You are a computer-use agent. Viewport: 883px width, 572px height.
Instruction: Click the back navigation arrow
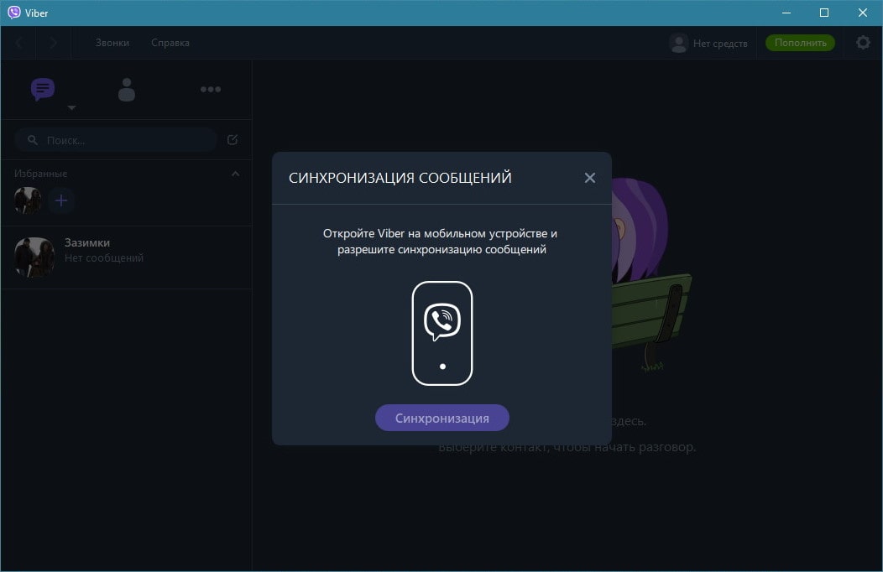click(19, 43)
